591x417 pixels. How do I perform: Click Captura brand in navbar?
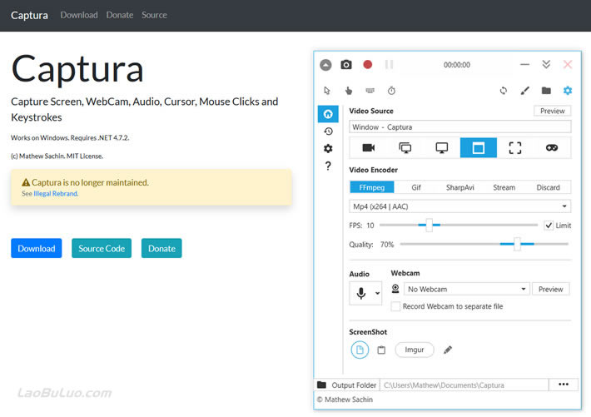(29, 15)
